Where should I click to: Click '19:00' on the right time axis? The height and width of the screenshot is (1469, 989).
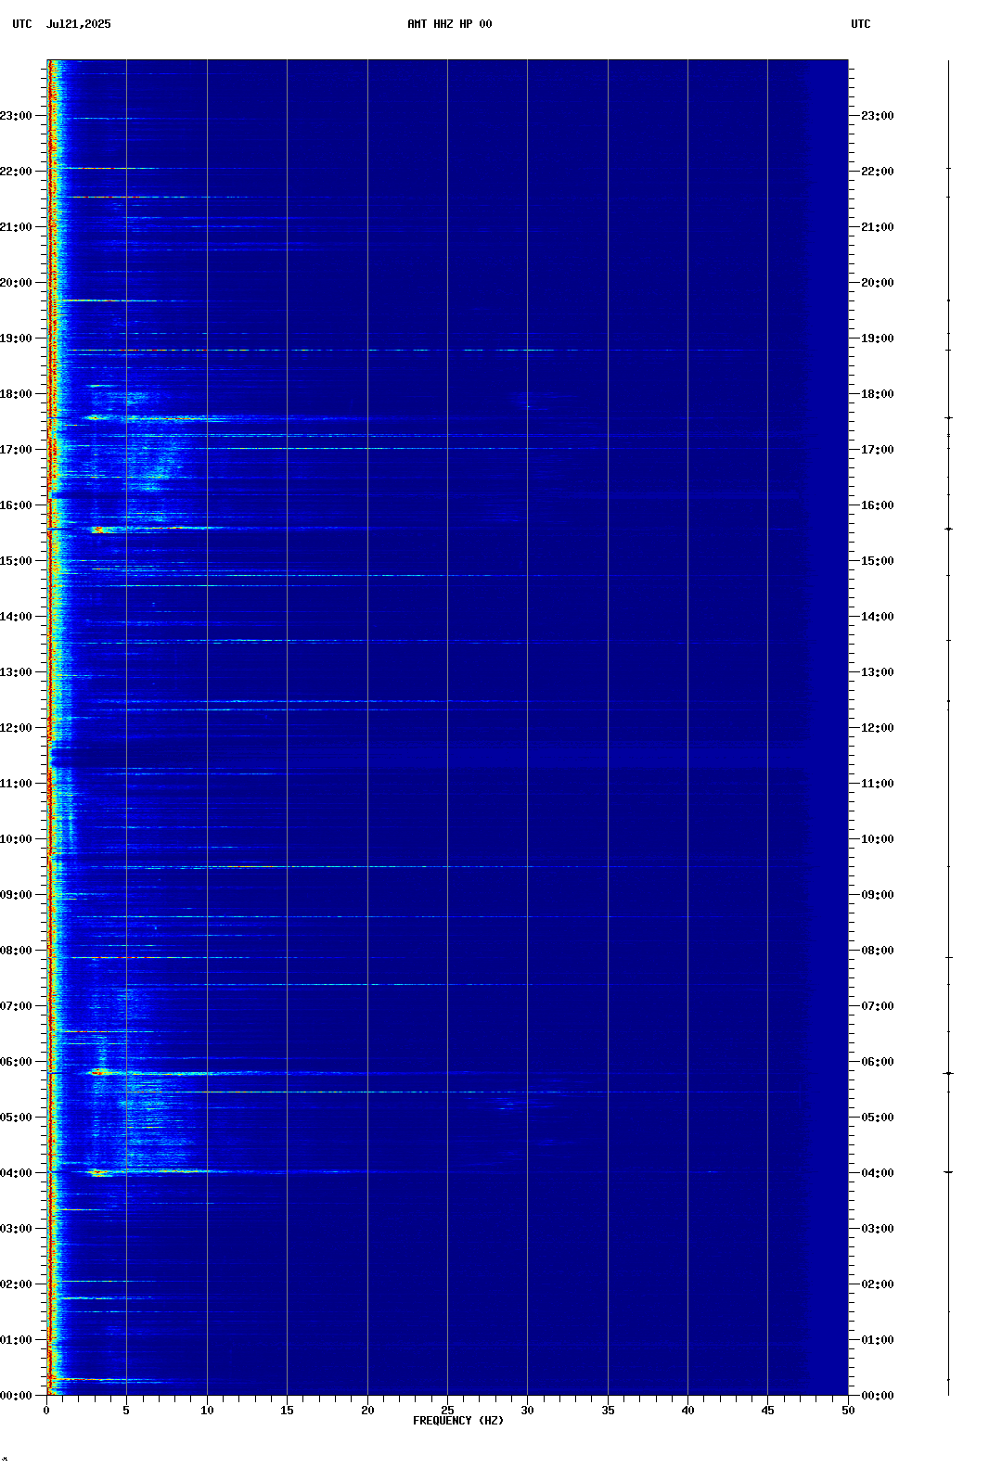click(878, 339)
